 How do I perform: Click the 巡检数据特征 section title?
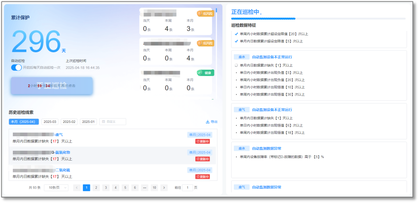[x=244, y=25]
